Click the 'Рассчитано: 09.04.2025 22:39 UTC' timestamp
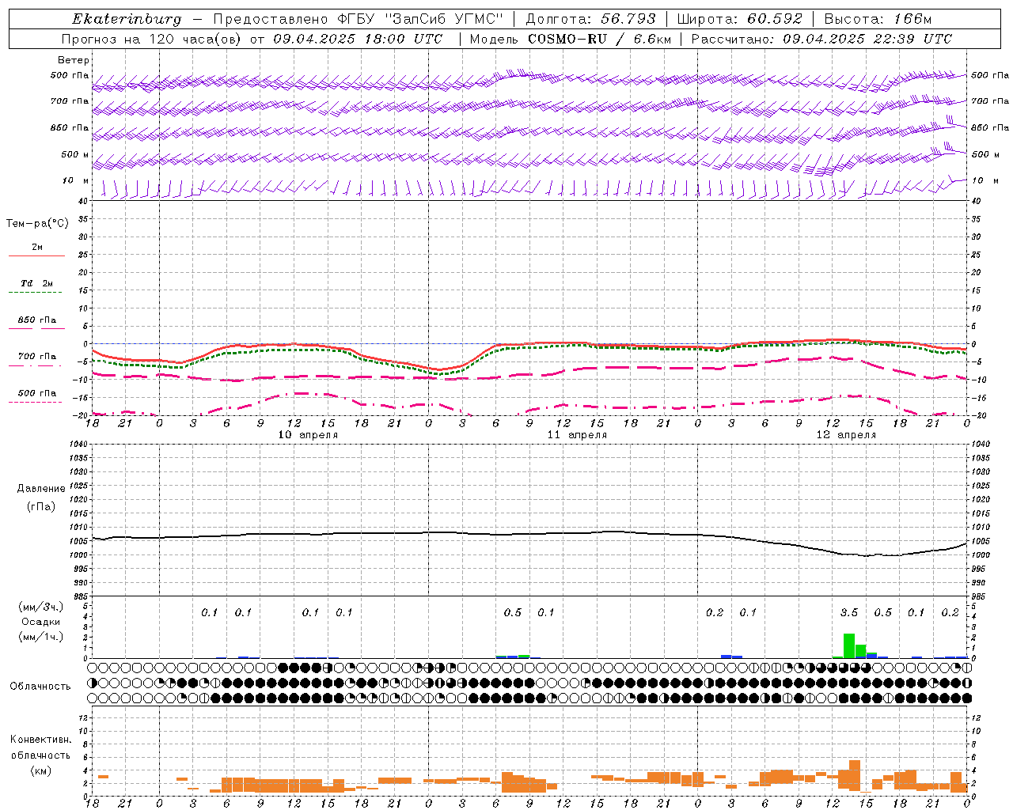 (x=821, y=39)
